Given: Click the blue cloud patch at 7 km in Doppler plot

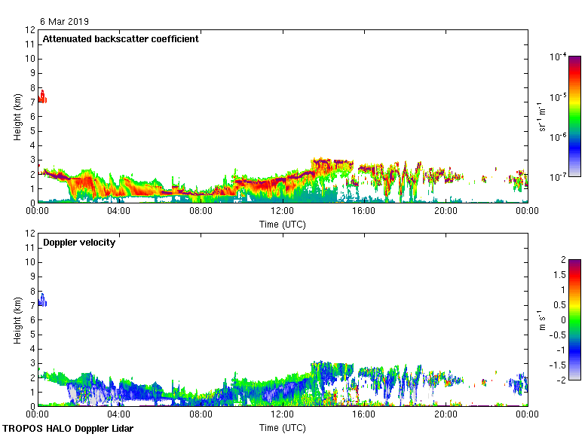Looking at the screenshot, I should point(42,300).
